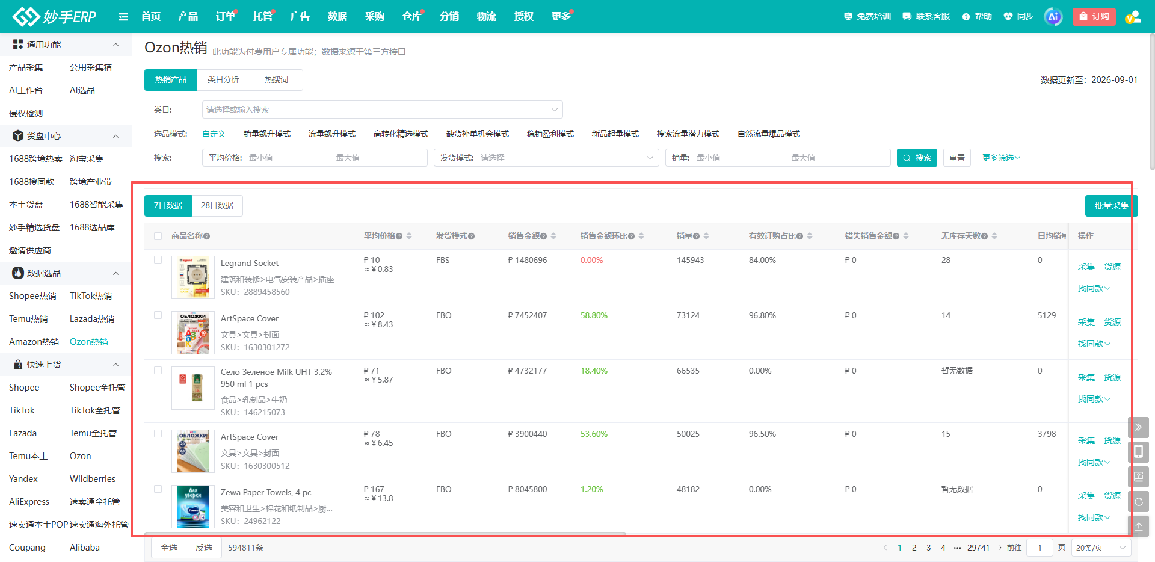Open TikTok热销 in the sidebar
Image resolution: width=1155 pixels, height=562 pixels.
(91, 296)
